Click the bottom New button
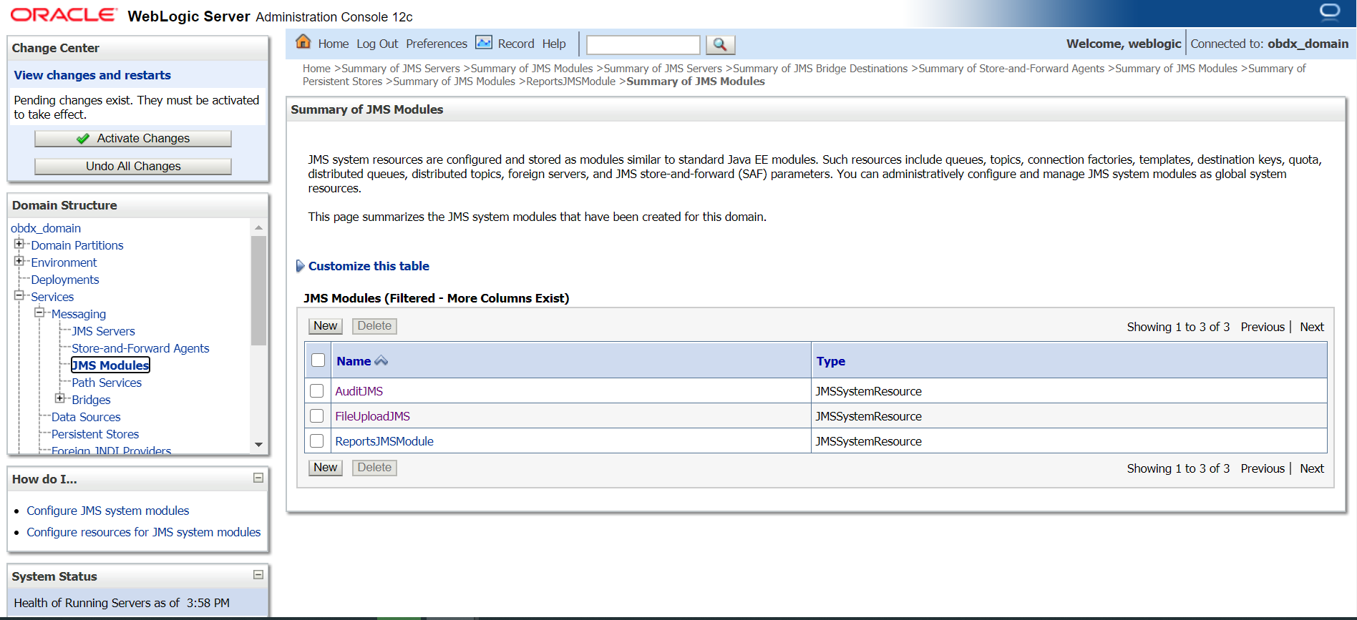 [x=326, y=468]
